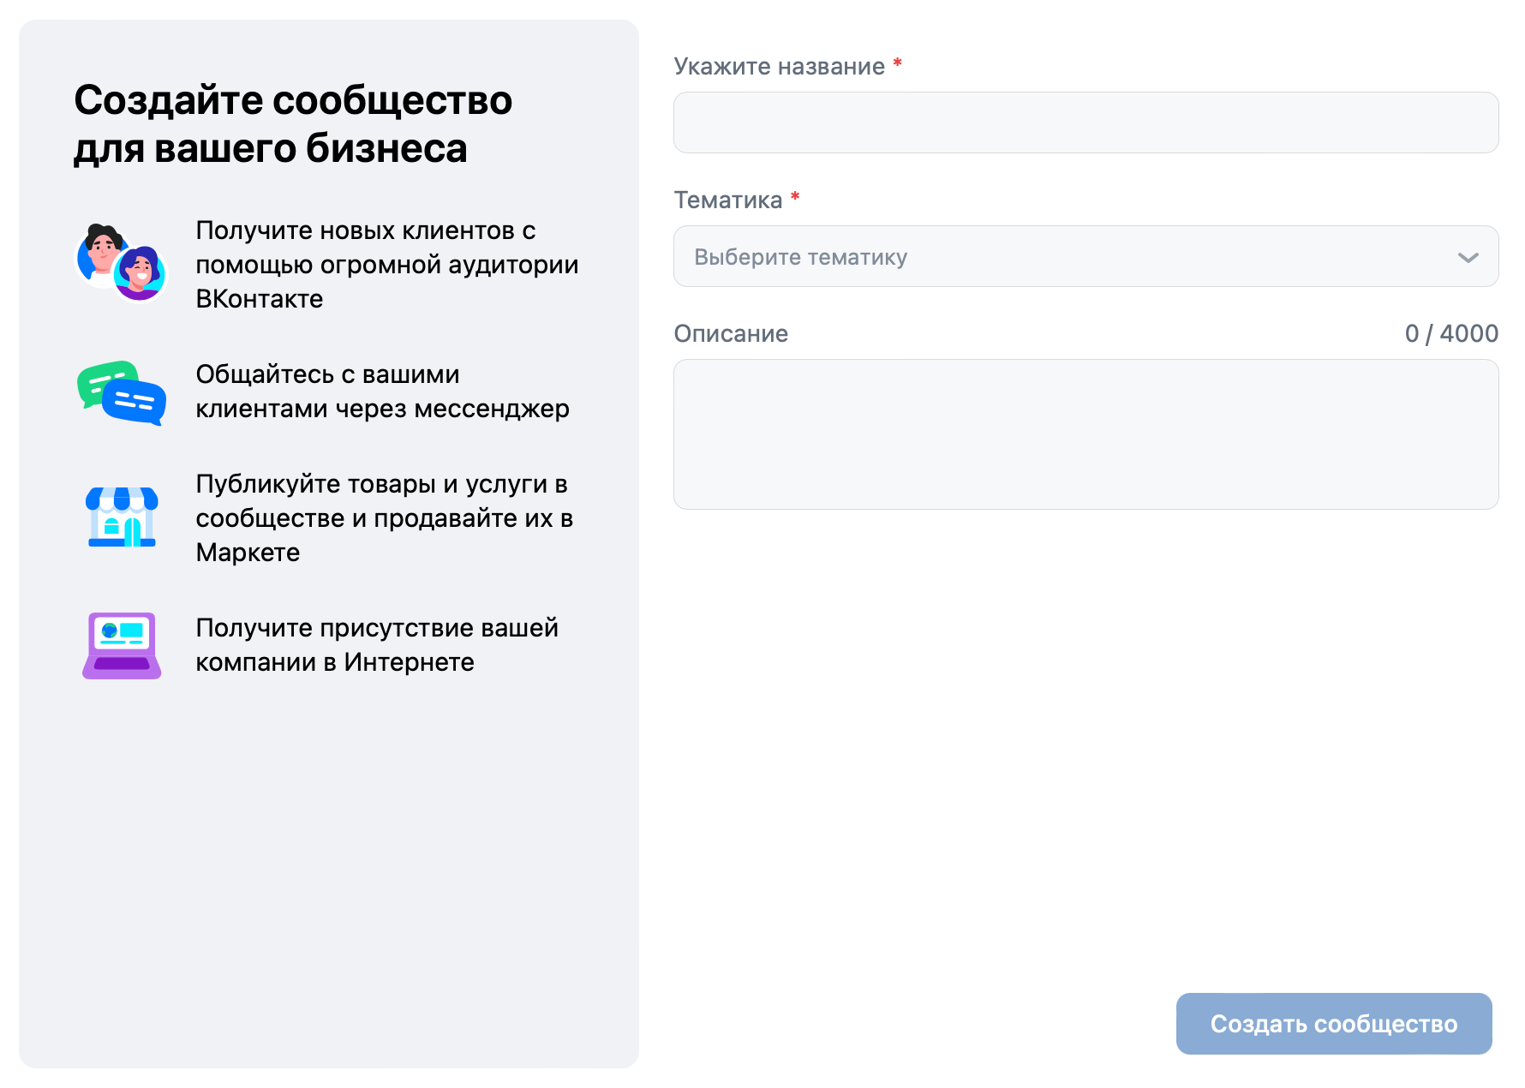The width and height of the screenshot is (1525, 1088).
Task: Click the blue storefront Market icon
Action: [x=122, y=517]
